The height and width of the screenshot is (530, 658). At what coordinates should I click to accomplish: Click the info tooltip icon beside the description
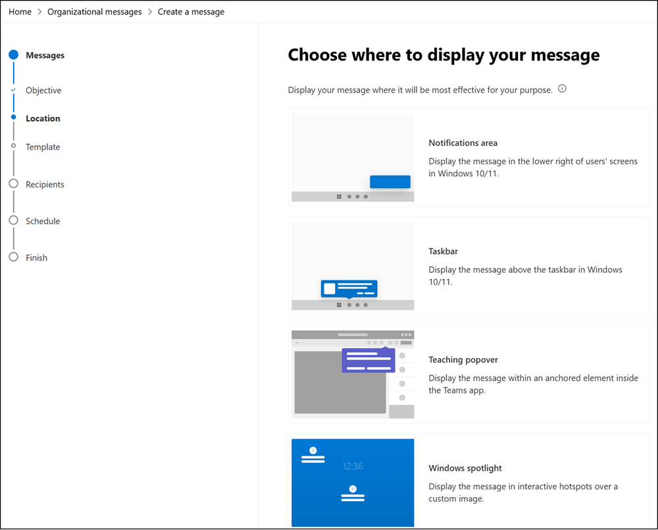coord(561,88)
